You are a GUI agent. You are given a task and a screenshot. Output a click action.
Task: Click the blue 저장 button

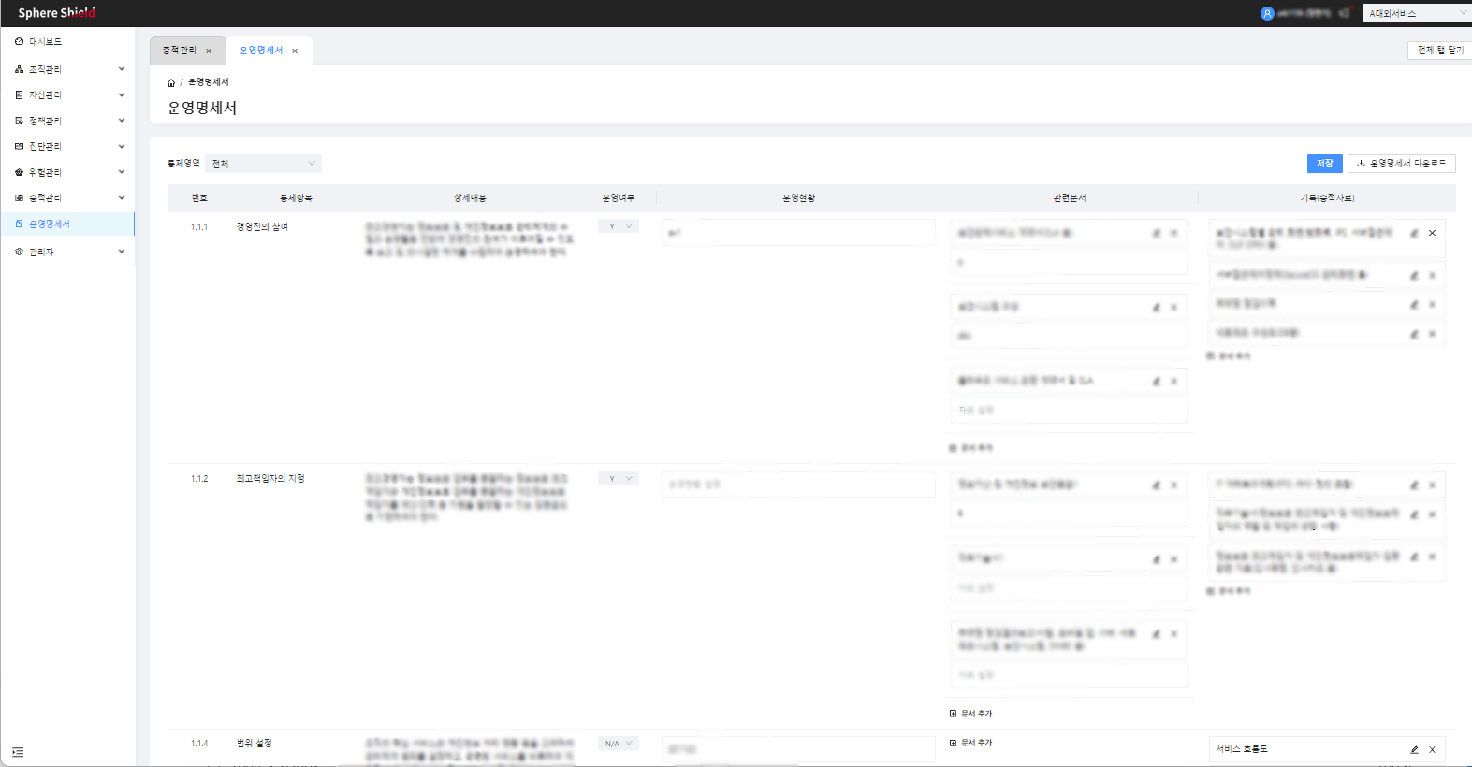(x=1324, y=164)
